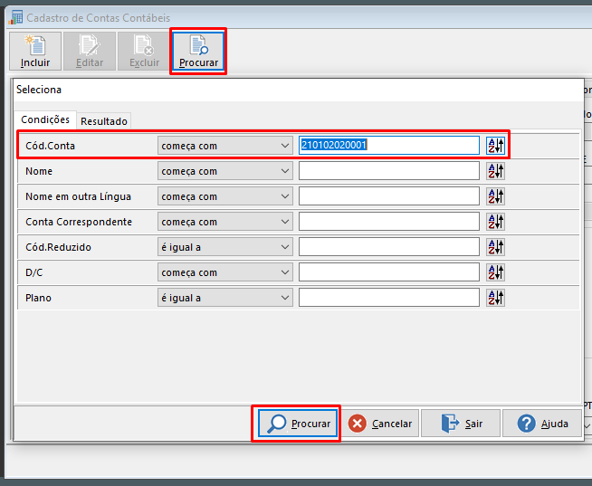This screenshot has height=486, width=592.
Task: Click the Plano field label
Action: click(x=38, y=298)
